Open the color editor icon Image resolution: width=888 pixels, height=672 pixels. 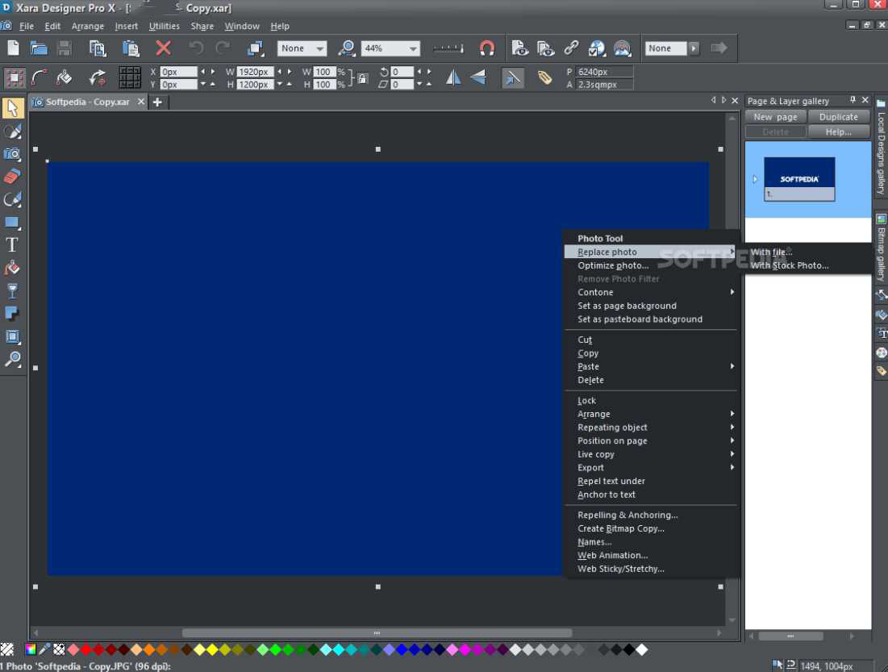pyautogui.click(x=31, y=649)
